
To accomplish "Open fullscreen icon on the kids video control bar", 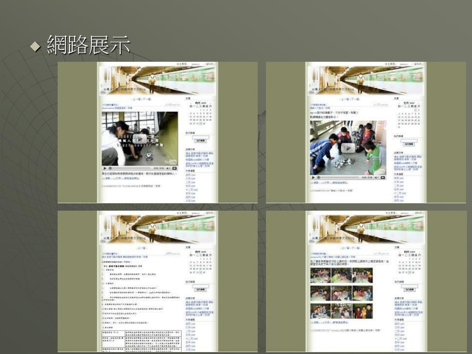I will point(383,177).
